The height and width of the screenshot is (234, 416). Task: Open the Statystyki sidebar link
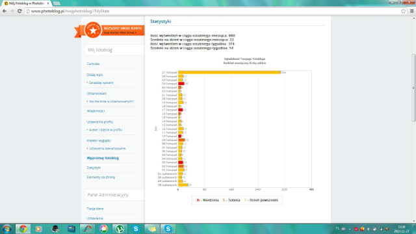94,168
